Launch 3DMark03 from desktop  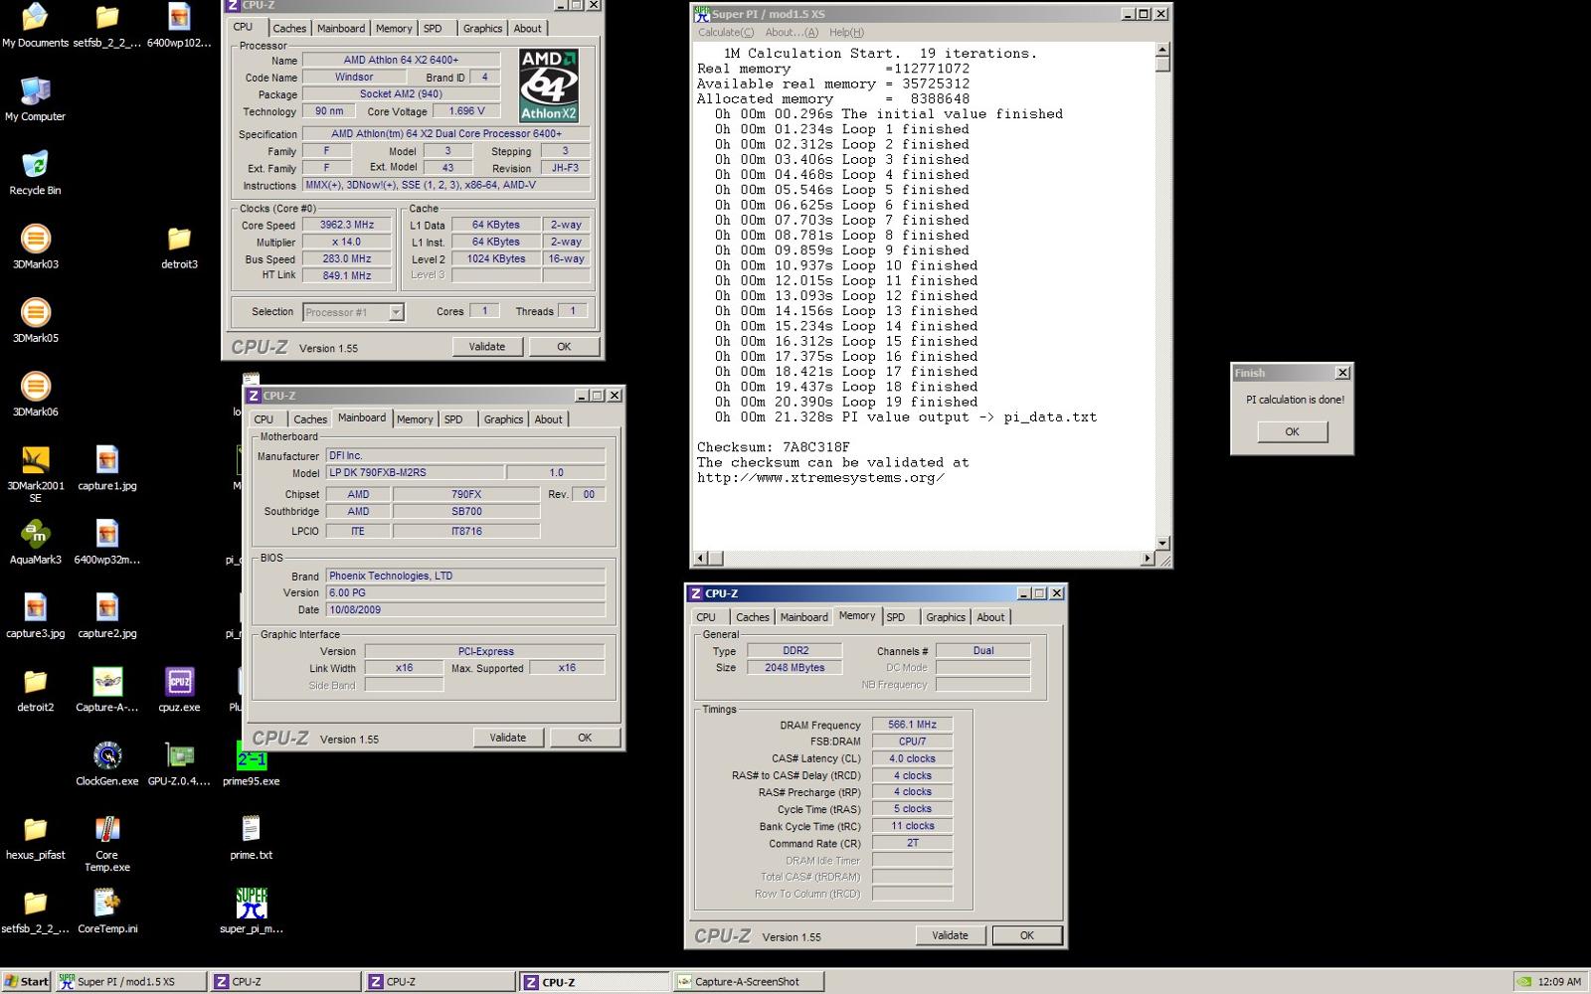pos(35,247)
